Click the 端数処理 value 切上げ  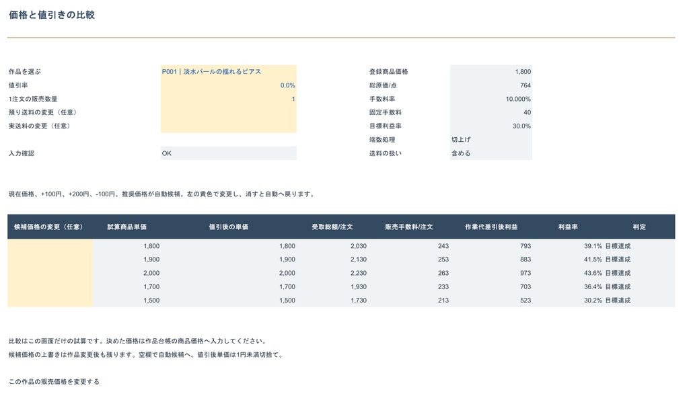click(491, 140)
